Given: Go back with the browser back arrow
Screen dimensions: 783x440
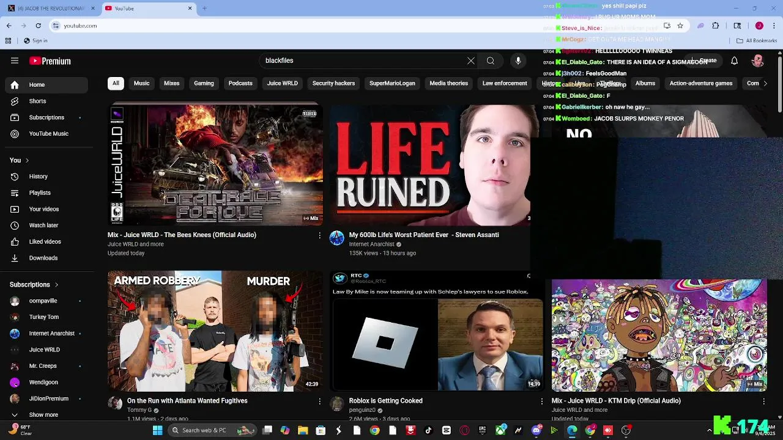Looking at the screenshot, I should pos(9,26).
